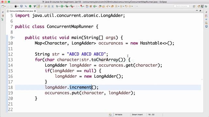The width and height of the screenshot is (209, 117).
Task: Click the import LongAdder statement on line 5
Action: [70, 16]
